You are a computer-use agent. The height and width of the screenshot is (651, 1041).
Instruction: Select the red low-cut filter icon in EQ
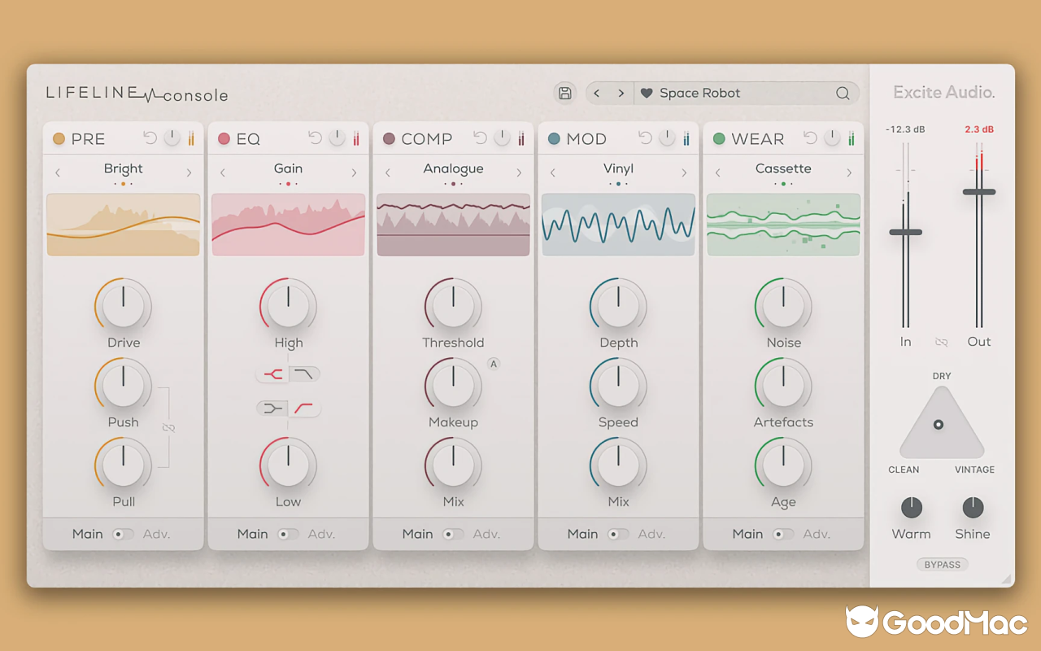(x=304, y=409)
